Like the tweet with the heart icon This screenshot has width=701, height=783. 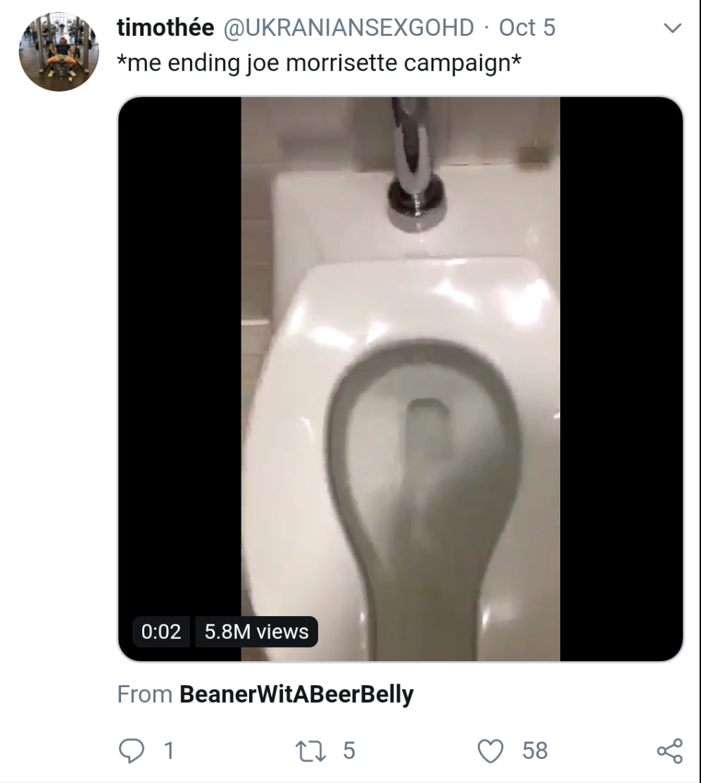click(x=493, y=751)
